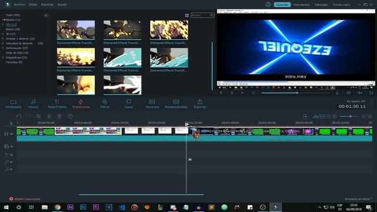Toggle the timeline lock icon left of ruler
The width and height of the screenshot is (377, 212).
(11, 123)
